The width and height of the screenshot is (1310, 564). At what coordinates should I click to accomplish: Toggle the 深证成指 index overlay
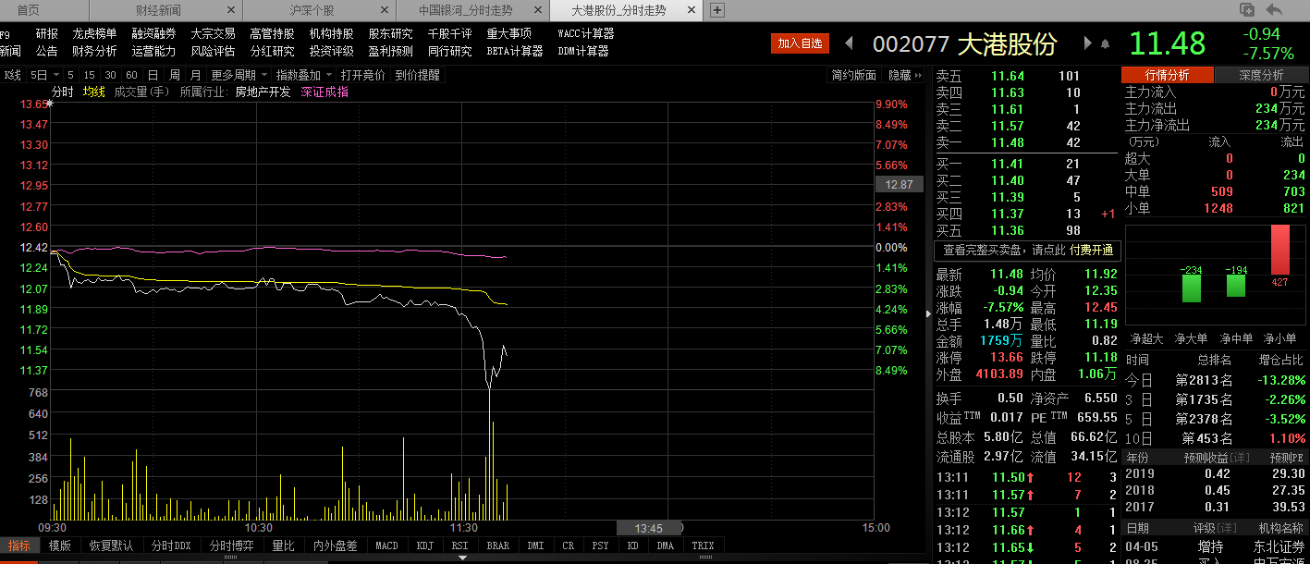(x=324, y=92)
